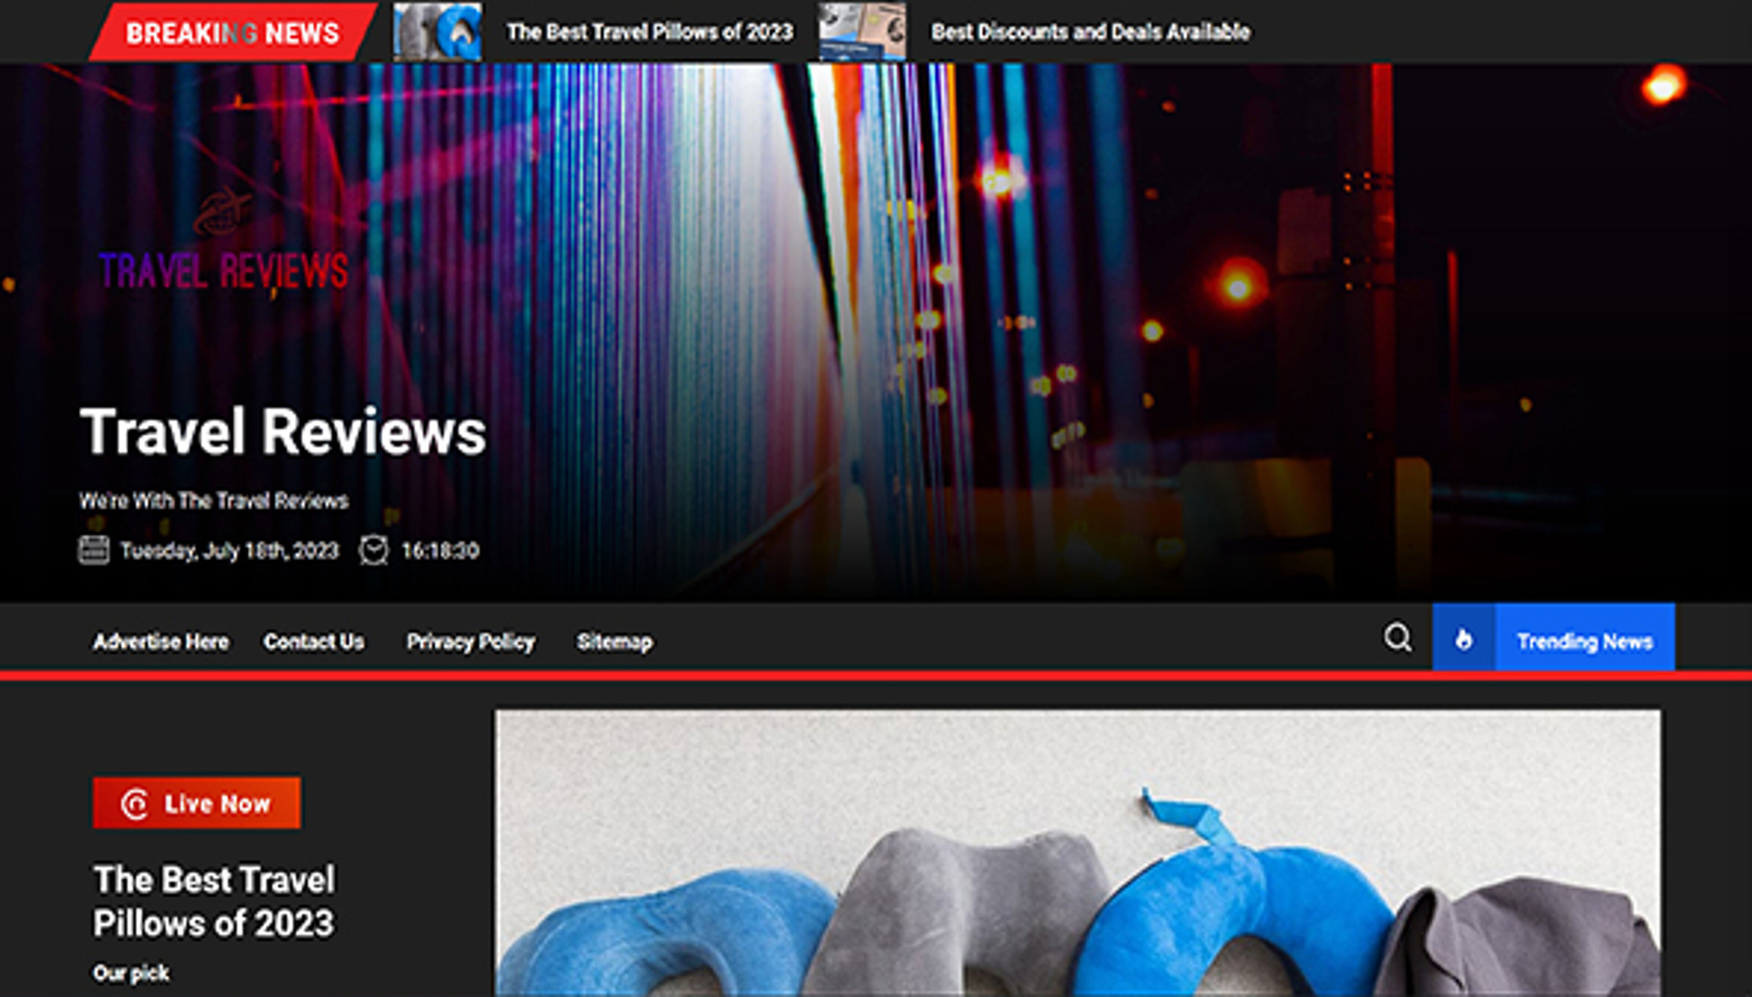The width and height of the screenshot is (1752, 997).
Task: Click the Live Now badge button
Action: point(197,803)
